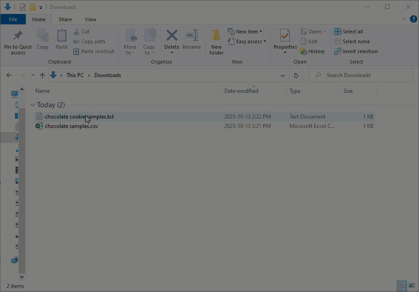Open address bar history dropdown
This screenshot has width=419, height=292.
[x=283, y=75]
